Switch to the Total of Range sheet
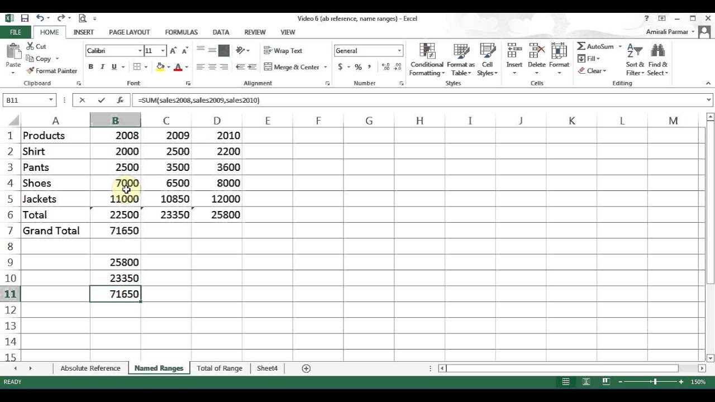715x402 pixels. (220, 368)
